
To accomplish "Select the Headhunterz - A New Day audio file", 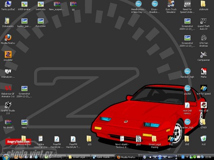I will (x=138, y=7).
